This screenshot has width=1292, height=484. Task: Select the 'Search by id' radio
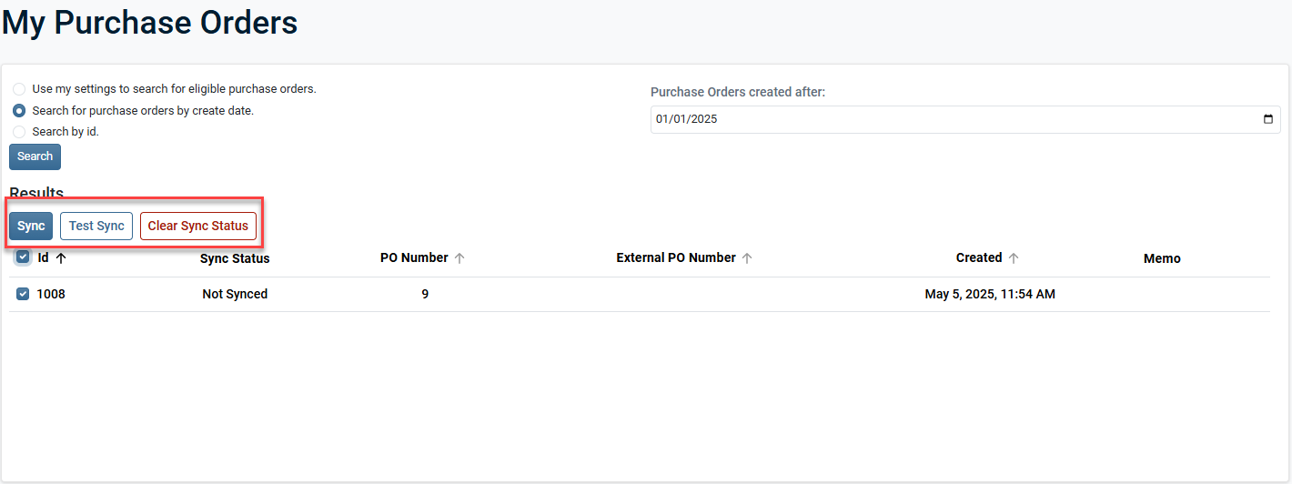pos(19,132)
